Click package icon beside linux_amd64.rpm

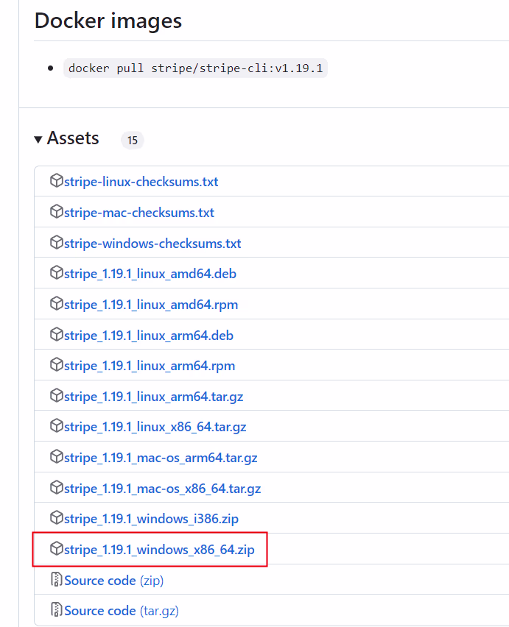[x=57, y=303]
